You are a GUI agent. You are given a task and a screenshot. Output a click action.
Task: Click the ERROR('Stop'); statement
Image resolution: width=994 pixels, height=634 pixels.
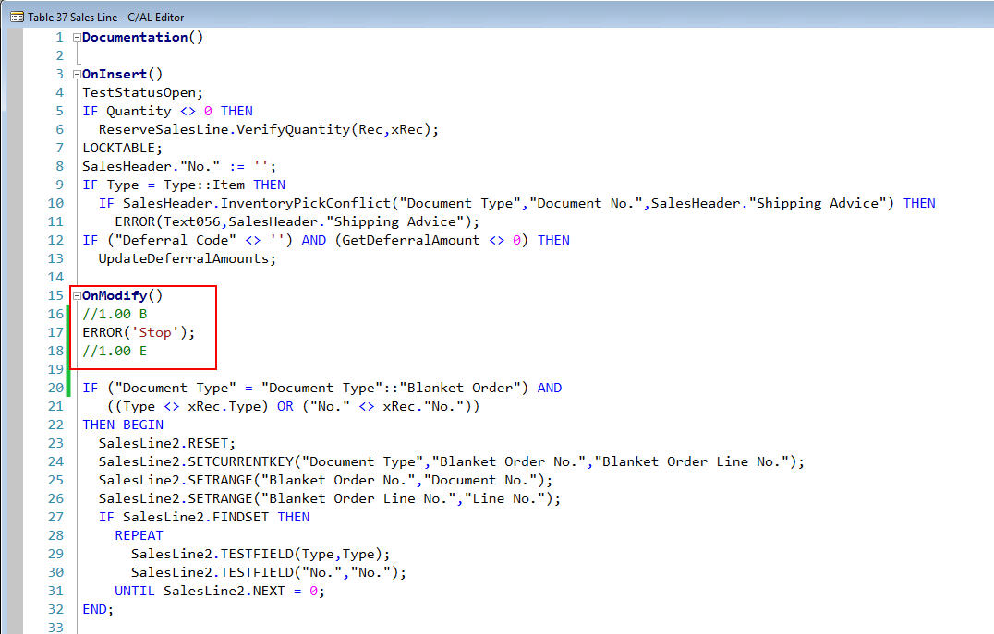[139, 332]
